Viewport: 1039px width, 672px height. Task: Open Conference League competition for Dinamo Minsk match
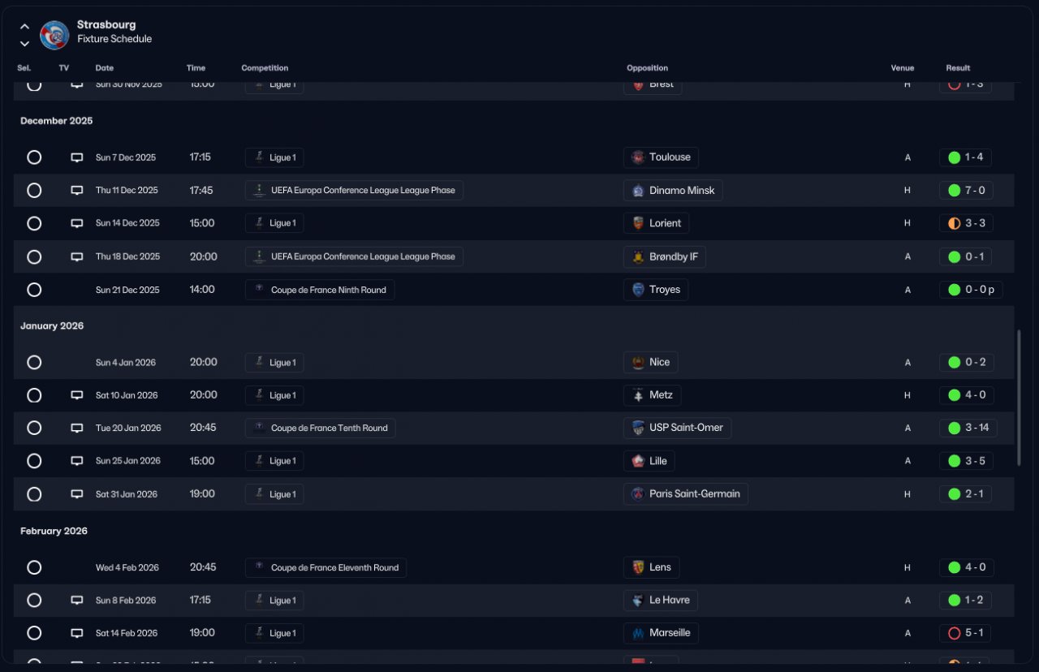click(354, 191)
